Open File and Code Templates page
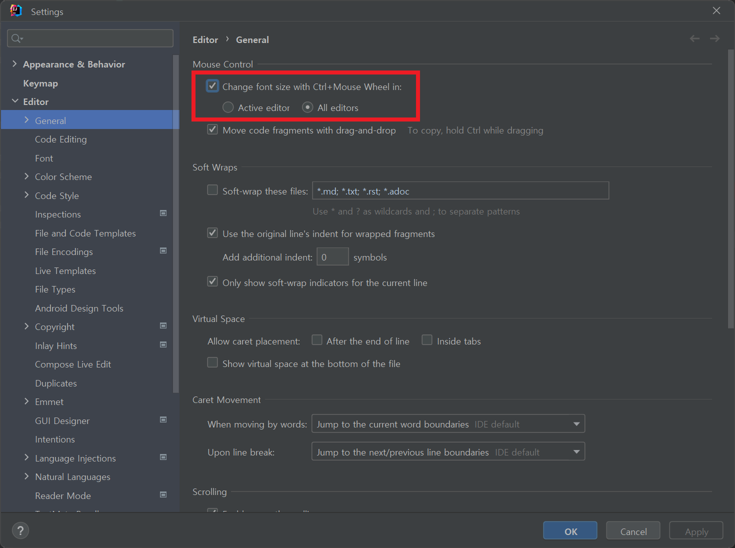This screenshot has height=548, width=735. [x=85, y=233]
